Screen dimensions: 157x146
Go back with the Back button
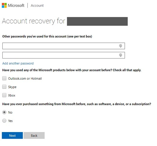point(34,135)
